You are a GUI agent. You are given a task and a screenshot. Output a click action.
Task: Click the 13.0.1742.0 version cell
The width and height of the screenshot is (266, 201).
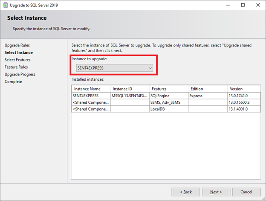244,96
